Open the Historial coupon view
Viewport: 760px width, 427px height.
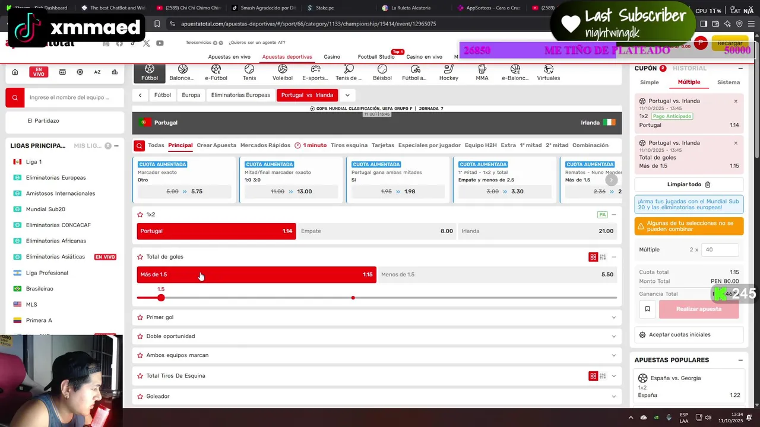(689, 68)
